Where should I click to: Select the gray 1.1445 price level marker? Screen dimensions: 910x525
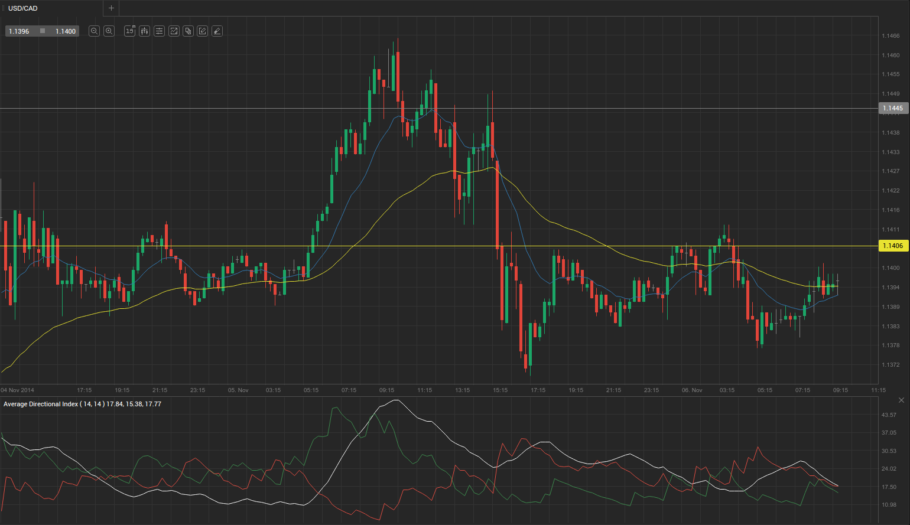[x=892, y=108]
